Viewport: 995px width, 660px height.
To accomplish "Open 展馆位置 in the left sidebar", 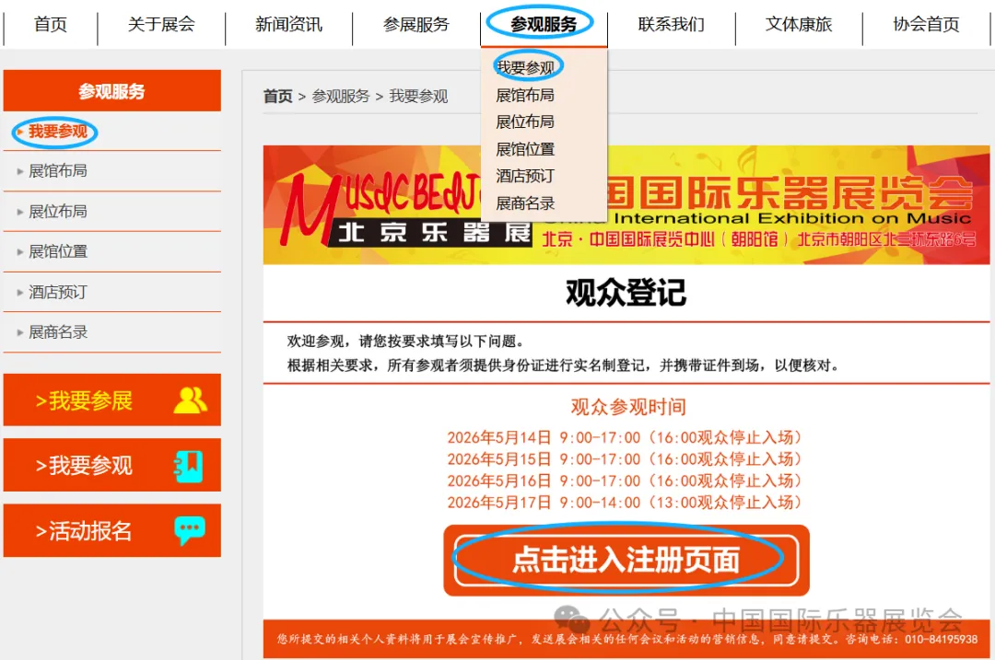I will pyautogui.click(x=58, y=251).
